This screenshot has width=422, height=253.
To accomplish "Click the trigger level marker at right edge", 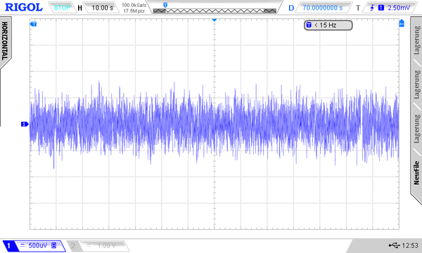I will tap(402, 23).
